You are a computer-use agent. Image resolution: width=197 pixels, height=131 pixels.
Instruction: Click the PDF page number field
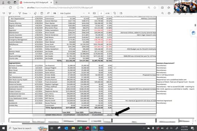101,13
